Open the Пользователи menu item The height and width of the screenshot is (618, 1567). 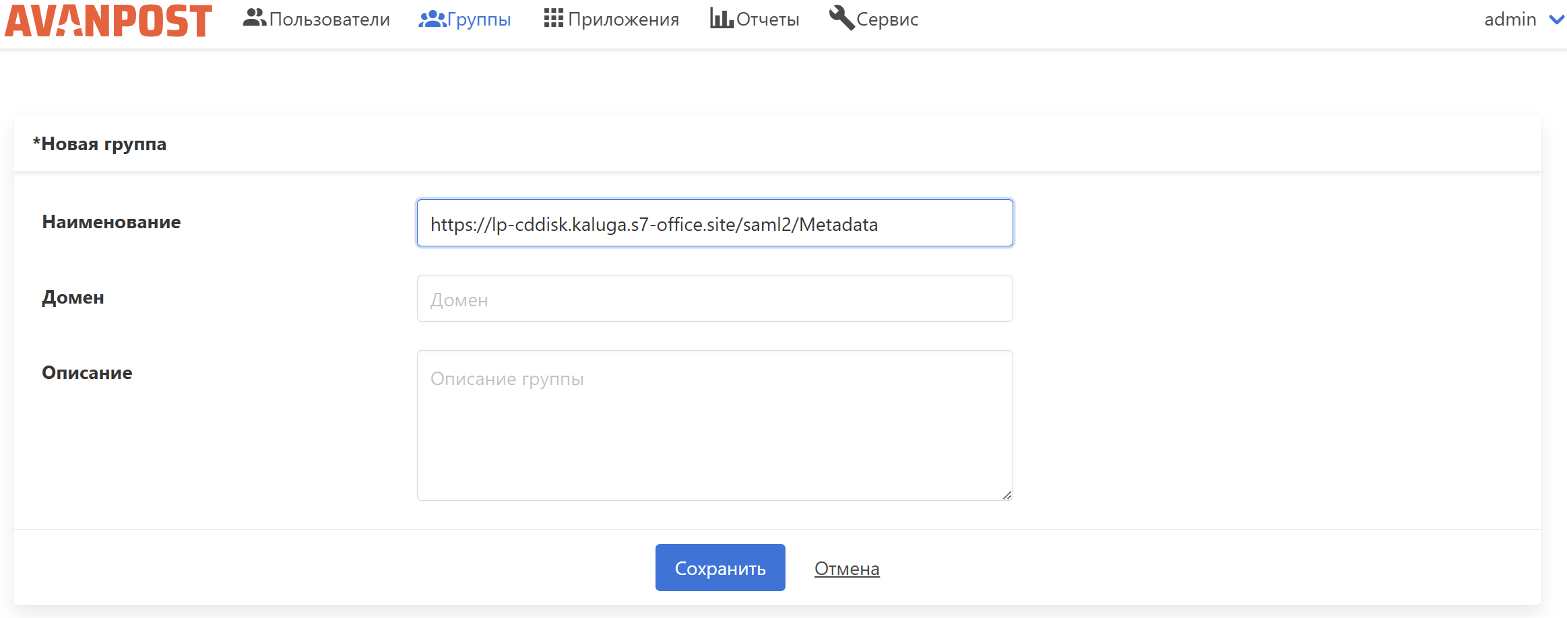coord(329,20)
